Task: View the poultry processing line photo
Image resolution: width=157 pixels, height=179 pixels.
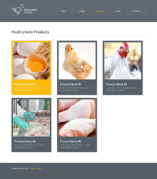Action: 31,118
